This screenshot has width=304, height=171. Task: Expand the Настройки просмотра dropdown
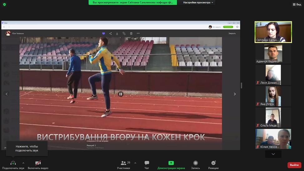click(198, 2)
